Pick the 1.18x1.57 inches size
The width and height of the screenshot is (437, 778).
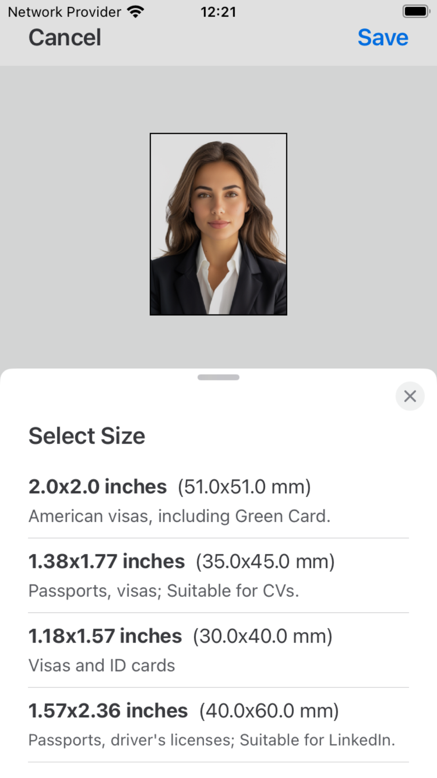pyautogui.click(x=105, y=636)
